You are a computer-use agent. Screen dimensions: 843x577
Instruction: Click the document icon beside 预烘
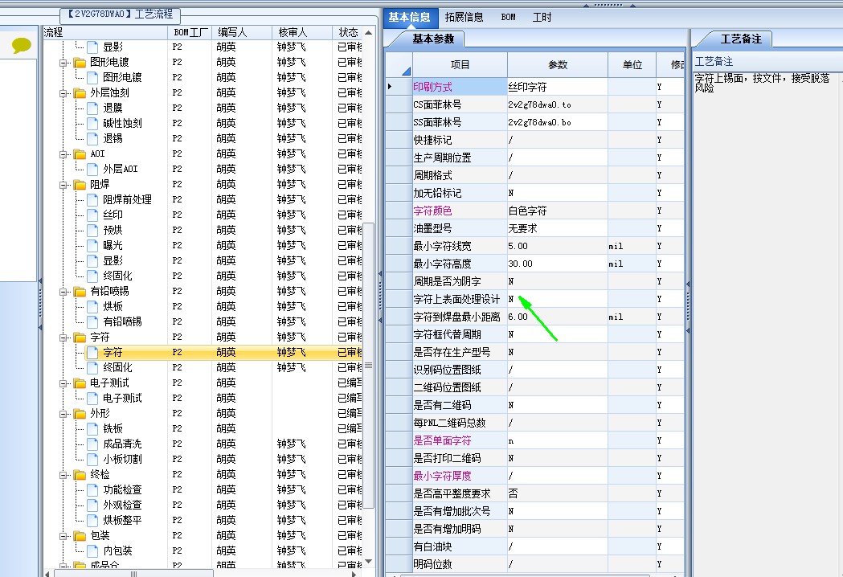coord(92,230)
